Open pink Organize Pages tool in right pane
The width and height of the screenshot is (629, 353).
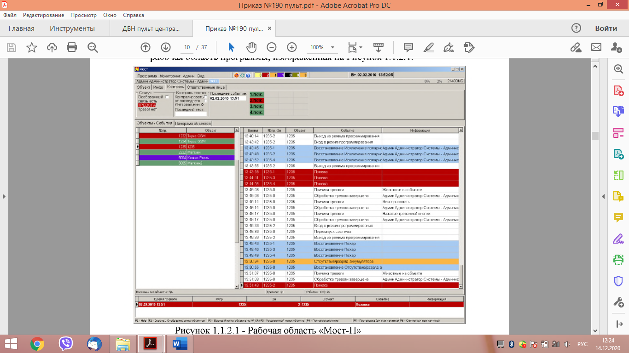tap(618, 133)
